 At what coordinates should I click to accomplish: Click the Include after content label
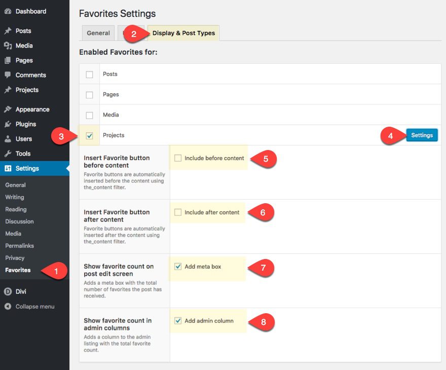pyautogui.click(x=212, y=212)
